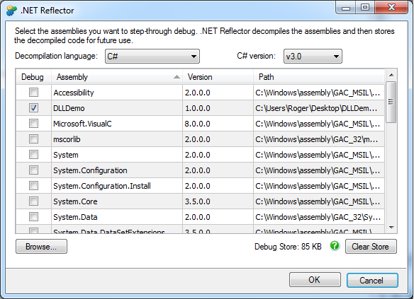Click the assembly list scrollbar thumb
The image size is (414, 299).
click(x=391, y=102)
